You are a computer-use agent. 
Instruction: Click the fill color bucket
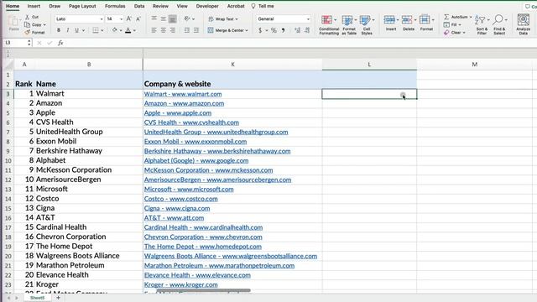pos(115,30)
